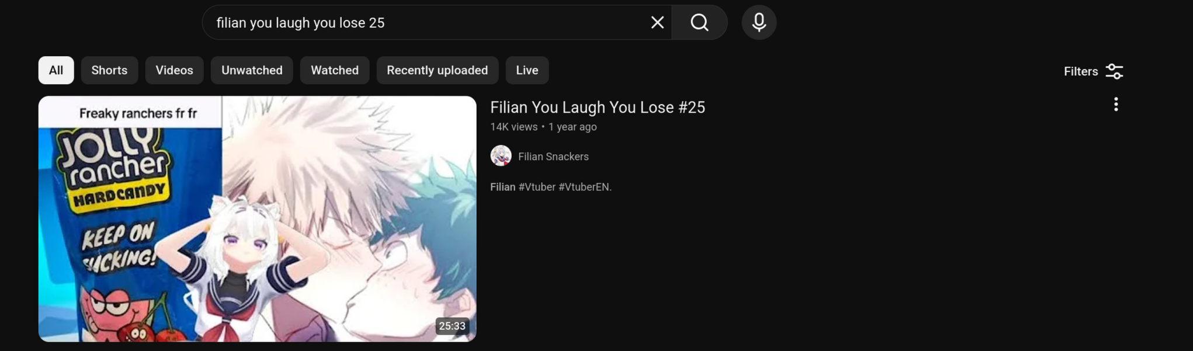
Task: Click the Filters sliders icon
Action: tap(1114, 71)
